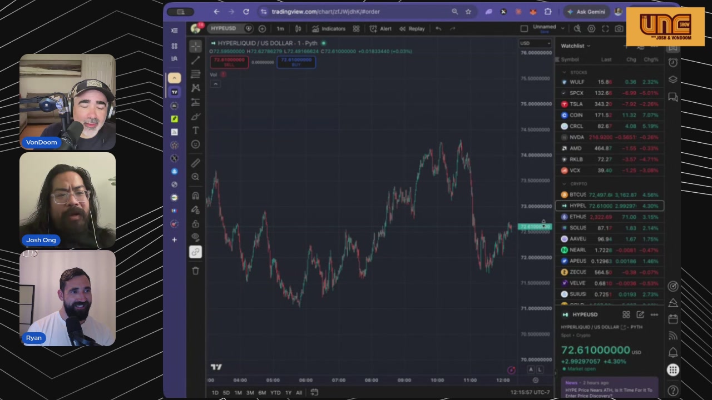Open the indicator templates grid icon
The image size is (712, 400).
point(356,28)
